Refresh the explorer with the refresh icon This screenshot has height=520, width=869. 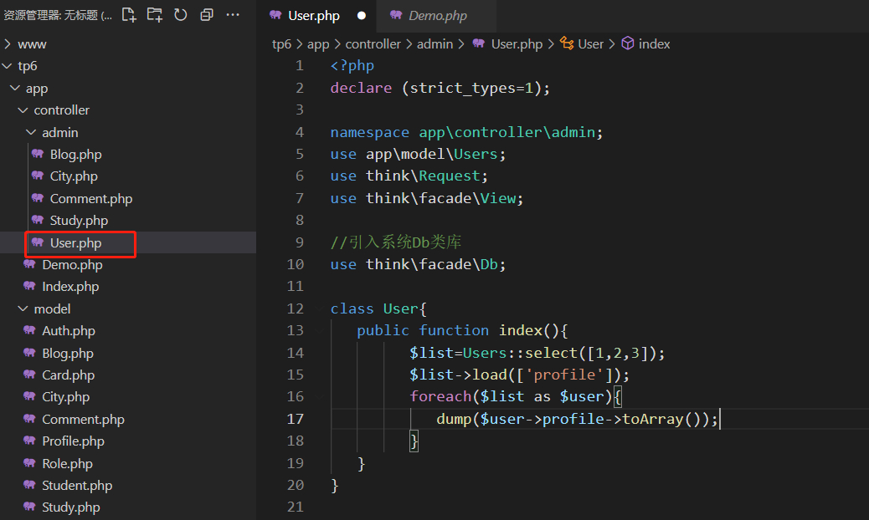(x=181, y=15)
